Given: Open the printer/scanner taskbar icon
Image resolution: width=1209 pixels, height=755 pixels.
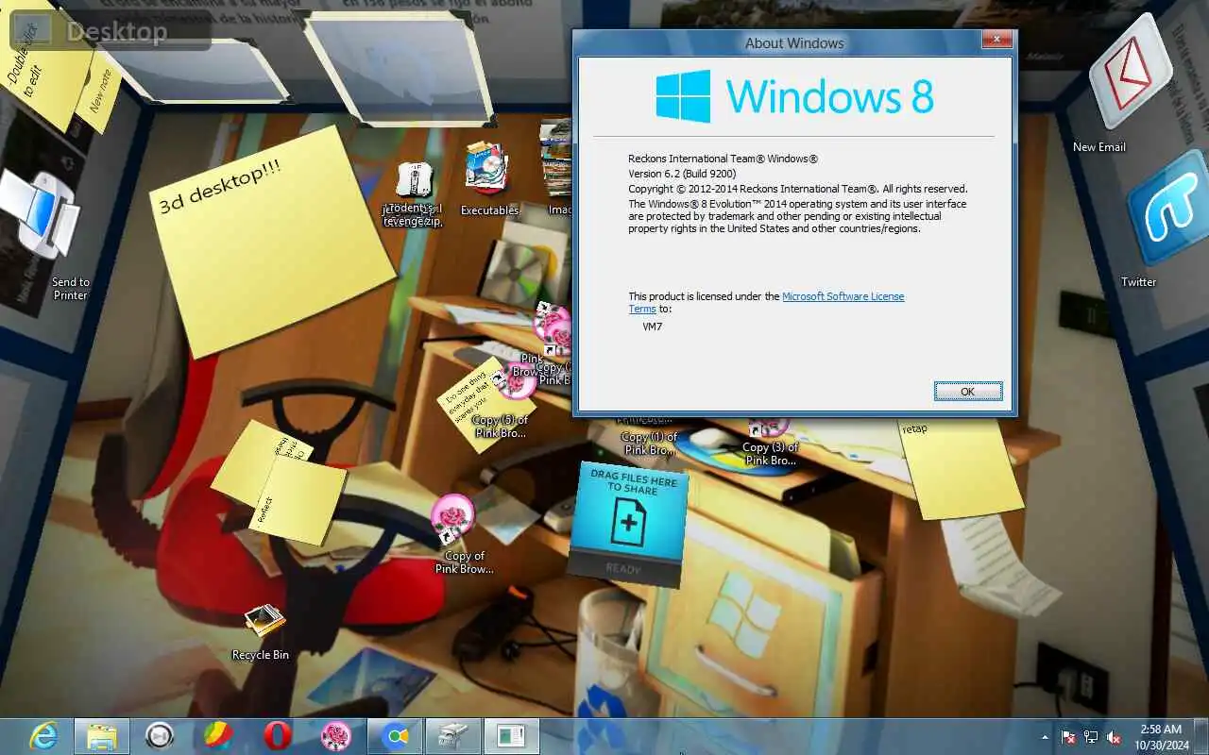Looking at the screenshot, I should tap(453, 736).
